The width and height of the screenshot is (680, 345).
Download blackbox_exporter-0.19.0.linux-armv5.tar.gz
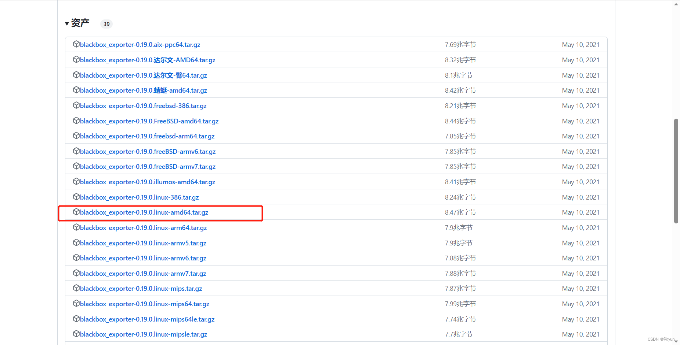point(143,243)
